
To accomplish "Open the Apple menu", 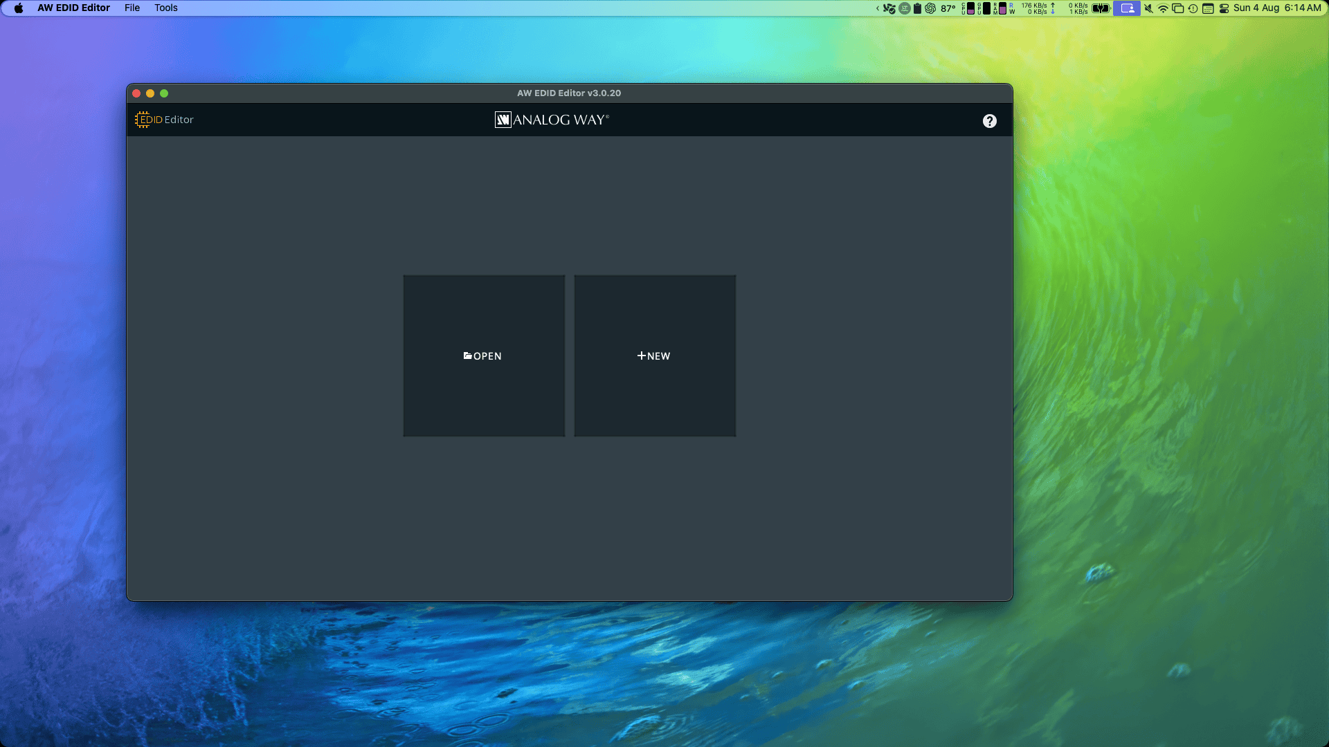I will coord(19,8).
